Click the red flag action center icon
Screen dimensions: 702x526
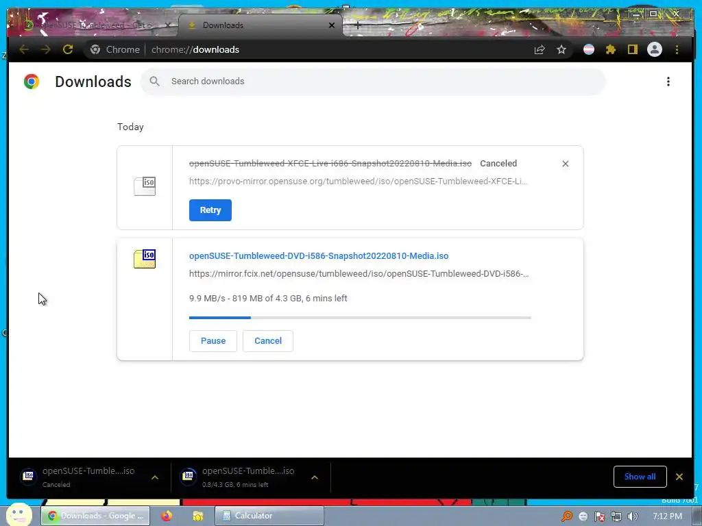[x=599, y=516]
